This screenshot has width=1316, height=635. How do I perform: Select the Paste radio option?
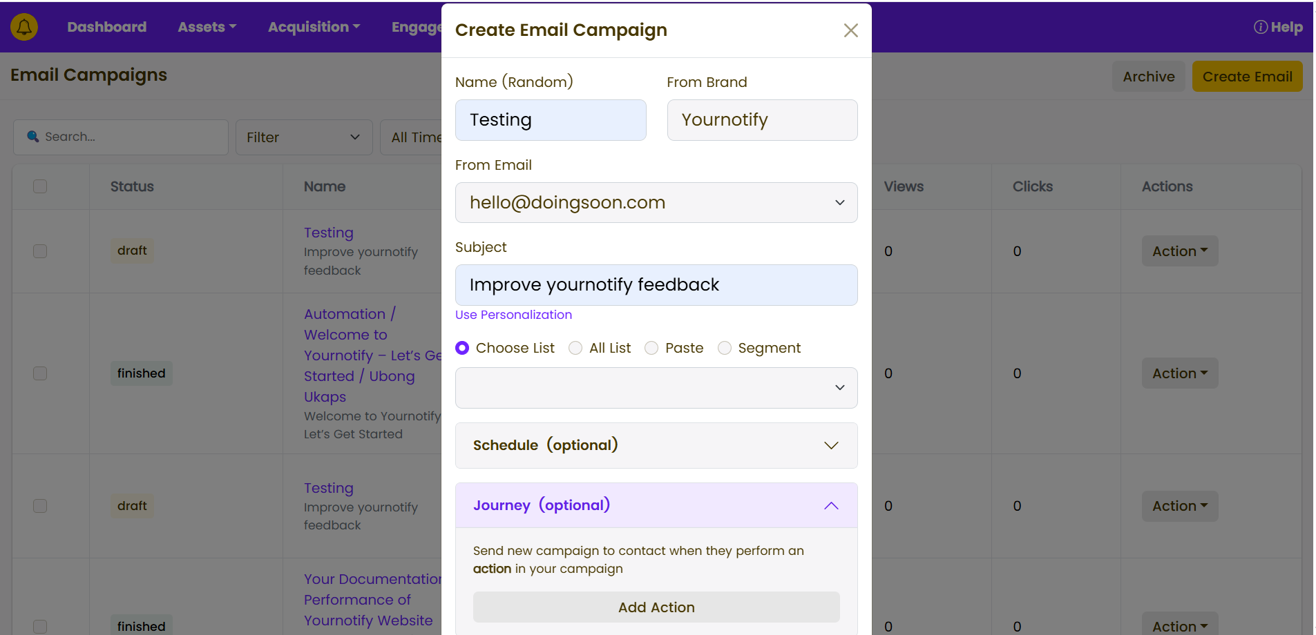[x=651, y=349]
